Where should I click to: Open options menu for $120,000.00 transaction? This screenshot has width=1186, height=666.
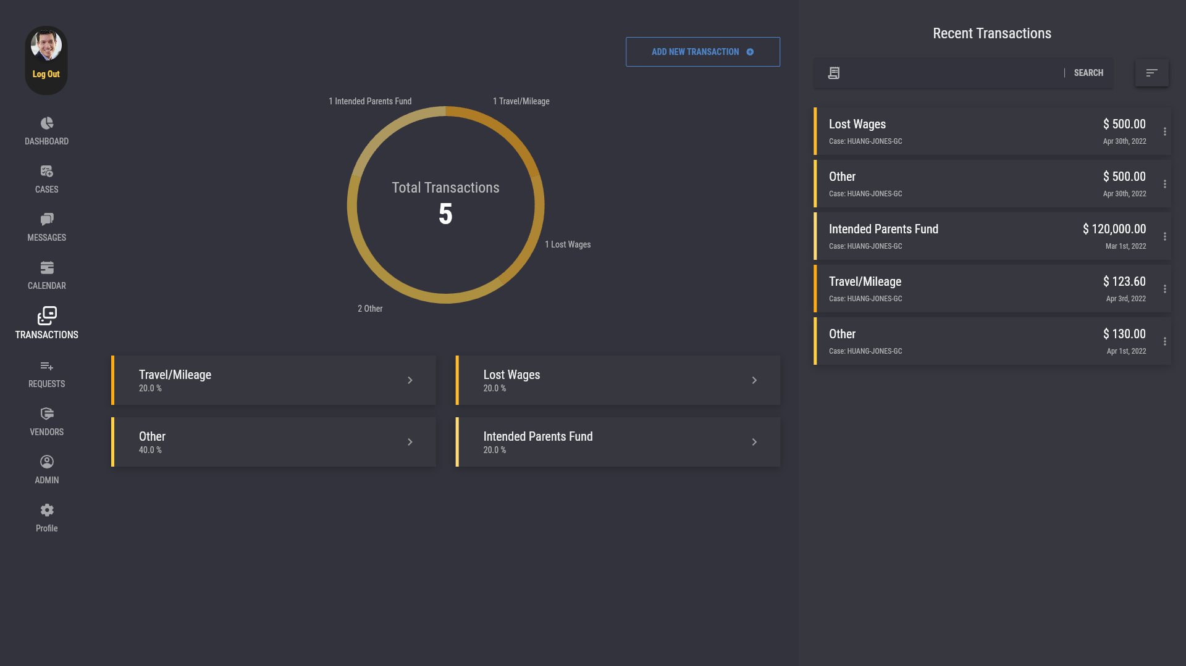(x=1164, y=236)
